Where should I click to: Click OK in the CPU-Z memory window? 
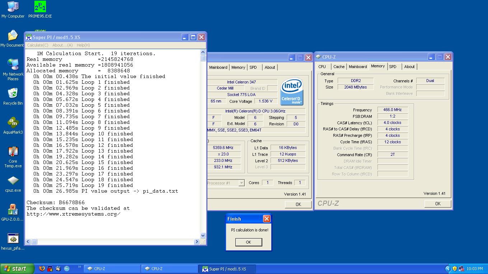click(x=438, y=203)
